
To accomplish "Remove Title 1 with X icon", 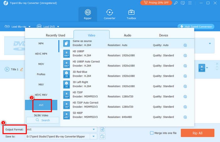I will (217, 64).
